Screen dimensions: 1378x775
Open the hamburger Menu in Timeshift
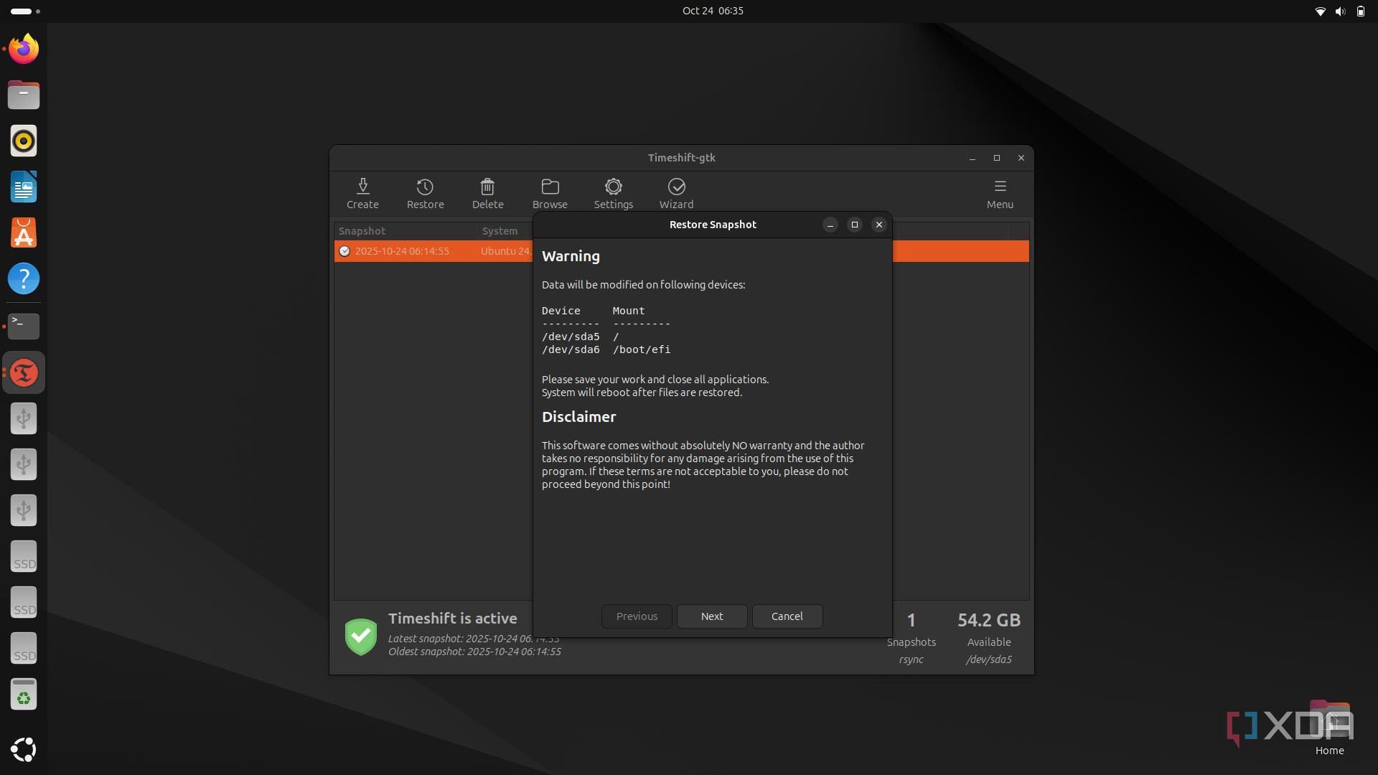(x=999, y=193)
